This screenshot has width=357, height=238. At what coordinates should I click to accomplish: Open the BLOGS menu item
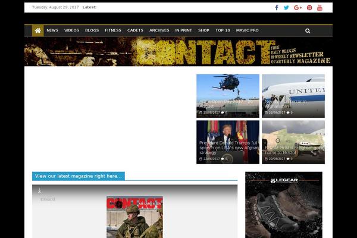92,30
